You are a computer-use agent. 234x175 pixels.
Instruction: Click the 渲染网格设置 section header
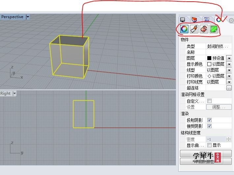click(x=192, y=94)
